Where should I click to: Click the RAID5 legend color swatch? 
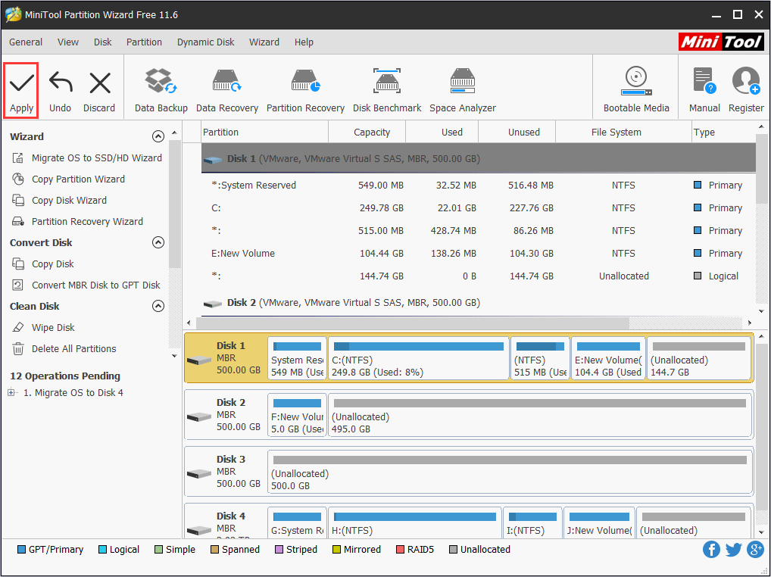pyautogui.click(x=400, y=550)
